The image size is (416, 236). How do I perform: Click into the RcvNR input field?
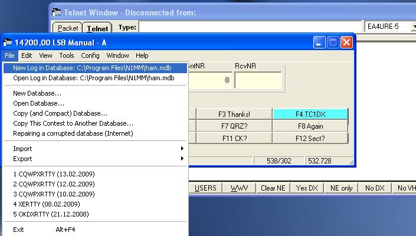pyautogui.click(x=258, y=80)
